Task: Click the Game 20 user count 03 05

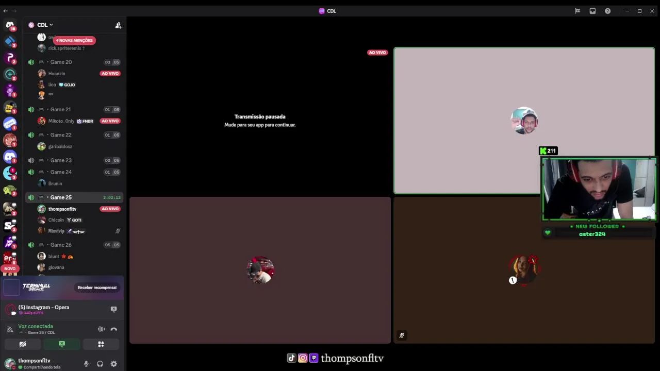Action: (112, 62)
